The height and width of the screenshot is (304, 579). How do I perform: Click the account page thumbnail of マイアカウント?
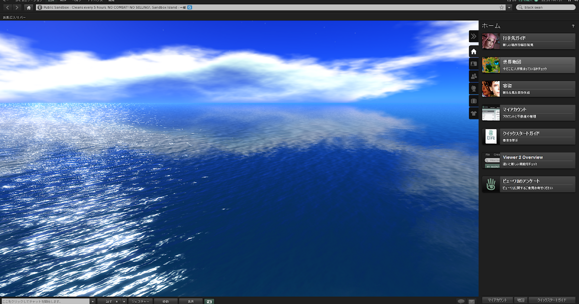point(491,112)
